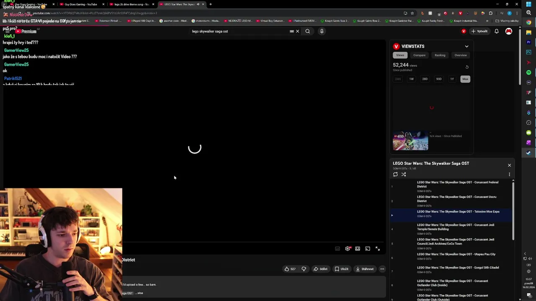Enter fullscreen video mode
The width and height of the screenshot is (536, 301).
378,249
